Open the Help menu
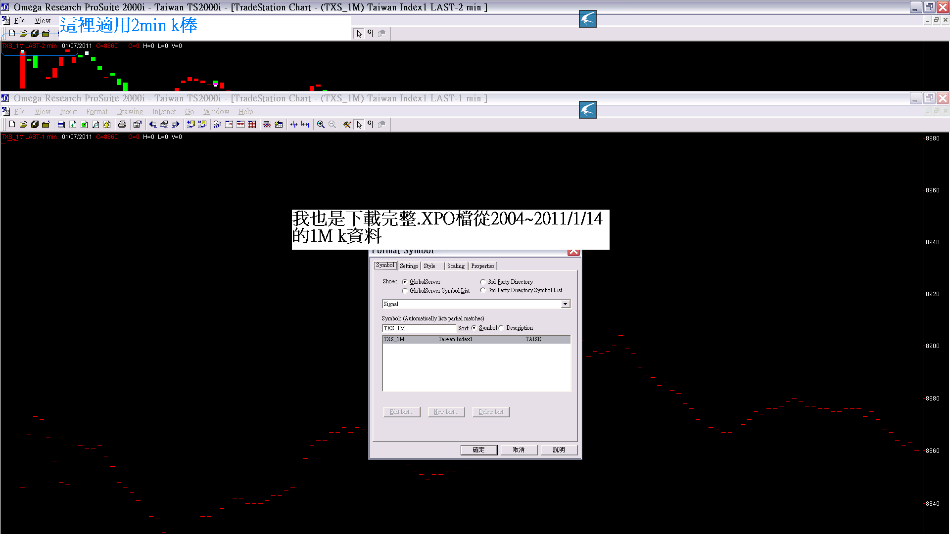 click(245, 112)
